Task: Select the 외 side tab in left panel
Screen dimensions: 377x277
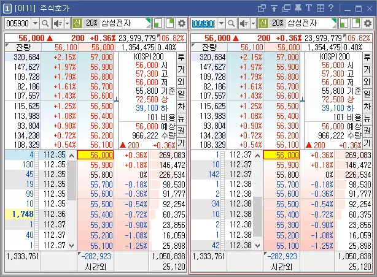Action: coord(181,82)
